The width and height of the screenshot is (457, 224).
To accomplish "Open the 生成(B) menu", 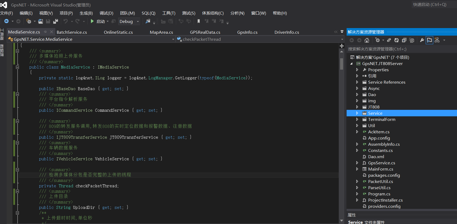I will [86, 13].
